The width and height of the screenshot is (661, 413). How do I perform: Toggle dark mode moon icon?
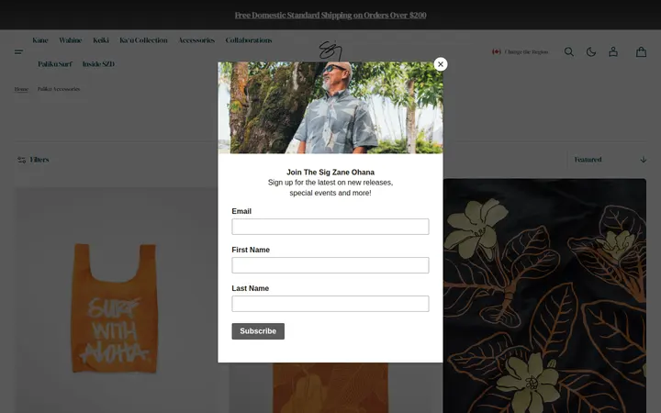[x=591, y=51]
